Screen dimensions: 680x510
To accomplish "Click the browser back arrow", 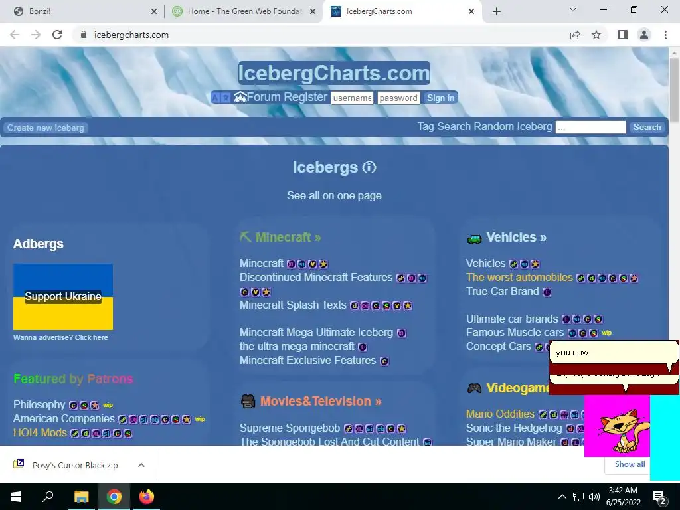I will pos(15,35).
